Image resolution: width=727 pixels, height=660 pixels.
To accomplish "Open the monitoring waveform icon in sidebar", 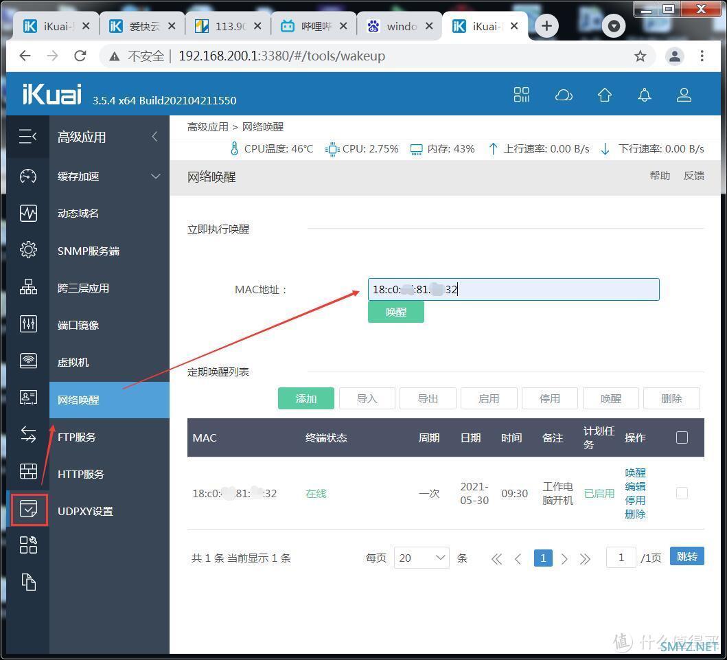I will click(28, 214).
